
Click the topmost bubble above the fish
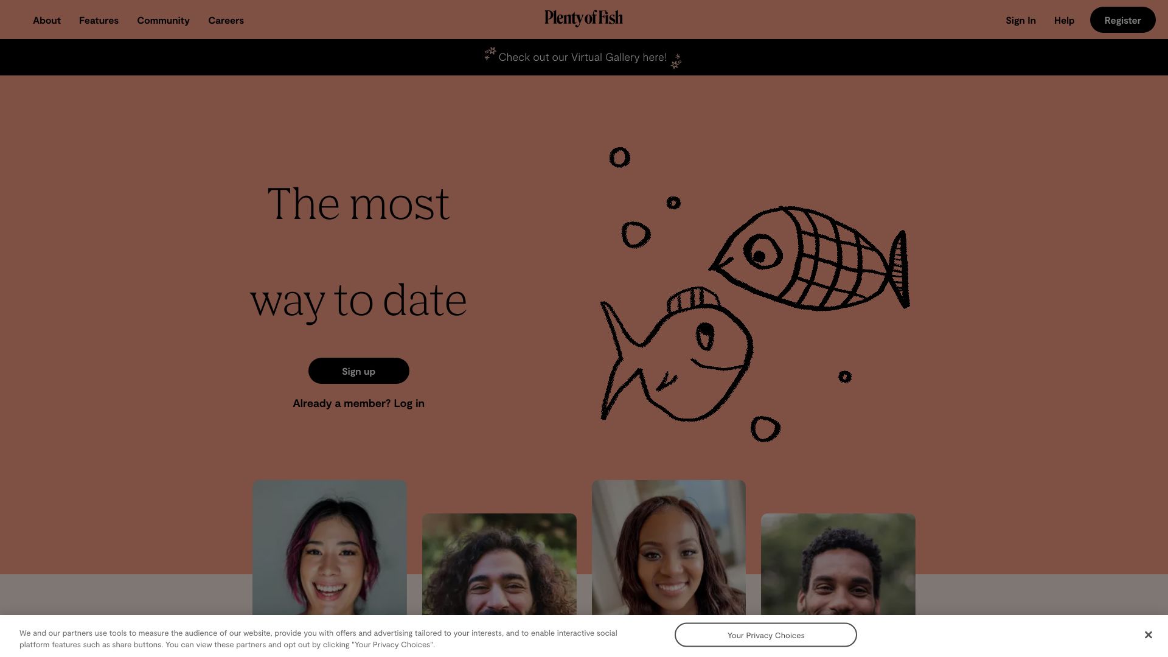coord(619,158)
